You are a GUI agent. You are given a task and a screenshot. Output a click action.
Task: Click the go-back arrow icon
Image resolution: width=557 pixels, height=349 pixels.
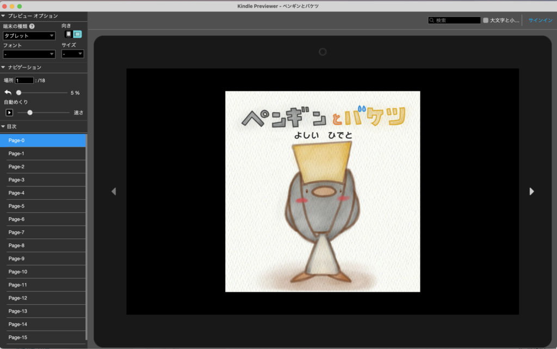[8, 93]
